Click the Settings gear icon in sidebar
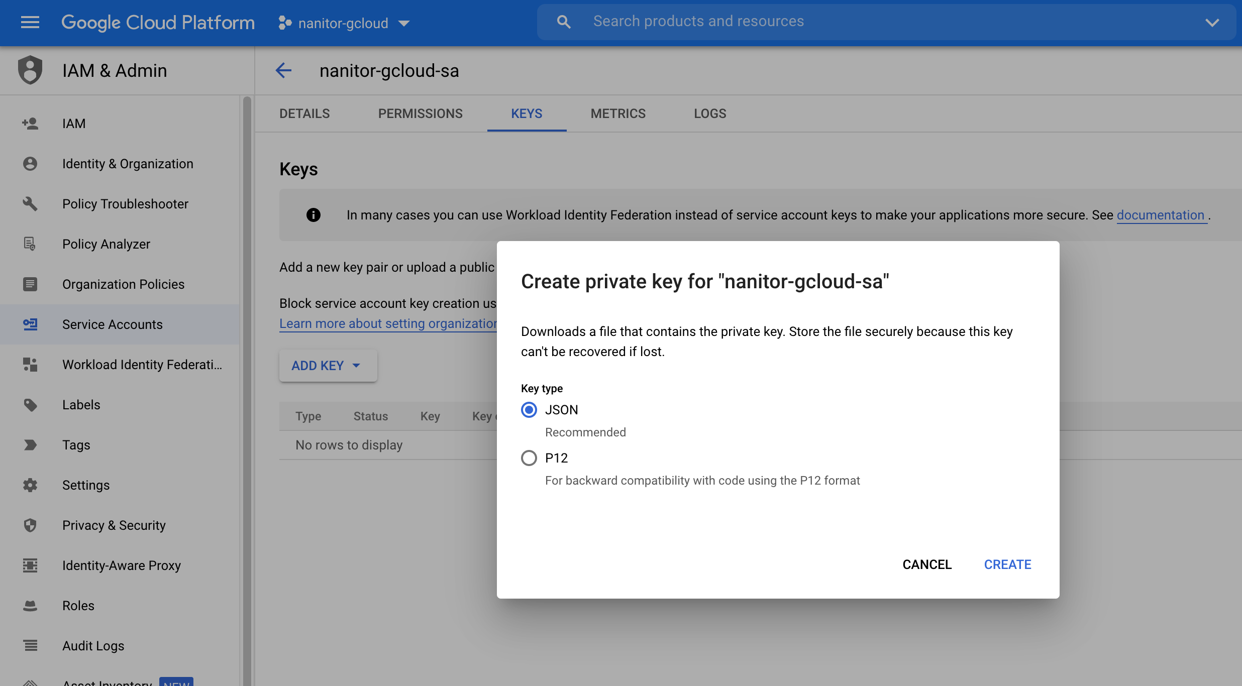Image resolution: width=1242 pixels, height=686 pixels. tap(30, 485)
